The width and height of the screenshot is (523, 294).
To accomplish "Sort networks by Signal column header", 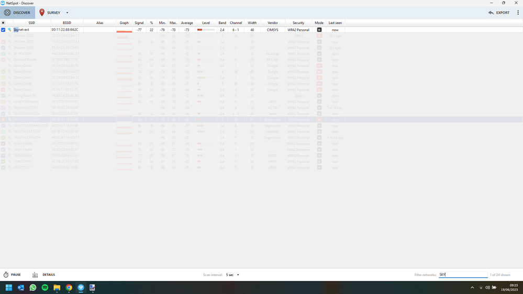I will click(x=139, y=23).
